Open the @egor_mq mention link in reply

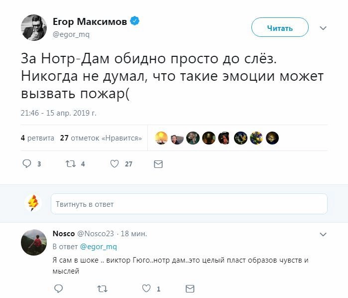(98, 247)
